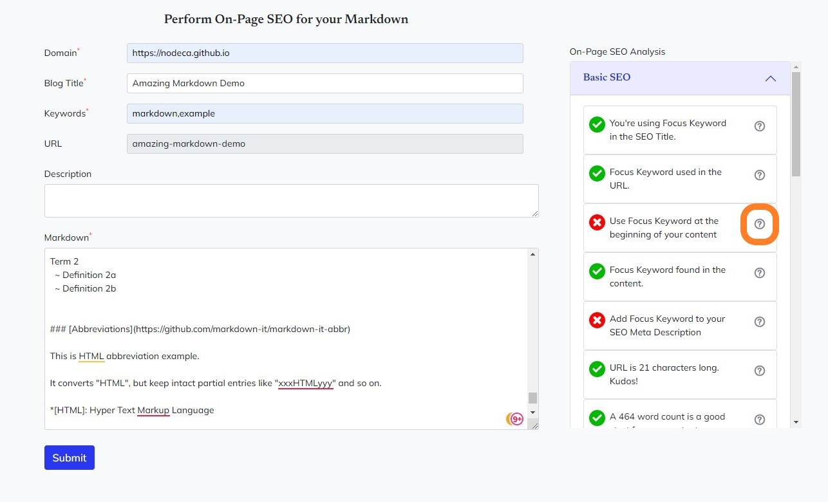Viewport: 828px width, 502px height.
Task: Click help icon for Focus Keyword in SEO Title
Action: pos(759,126)
